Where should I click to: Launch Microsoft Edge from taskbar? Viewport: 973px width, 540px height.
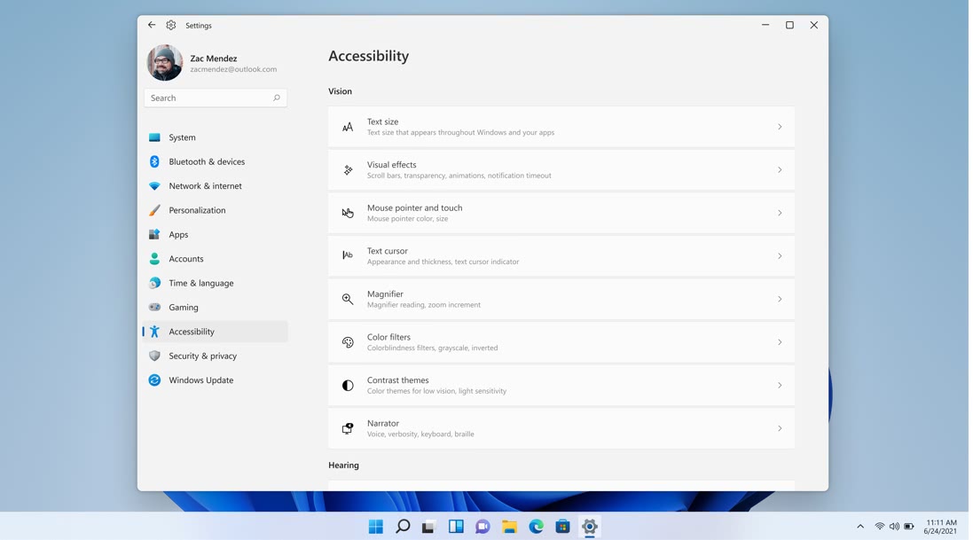click(536, 527)
